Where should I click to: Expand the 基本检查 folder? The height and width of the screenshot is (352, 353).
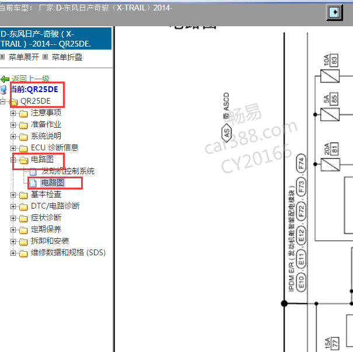[x=13, y=195]
